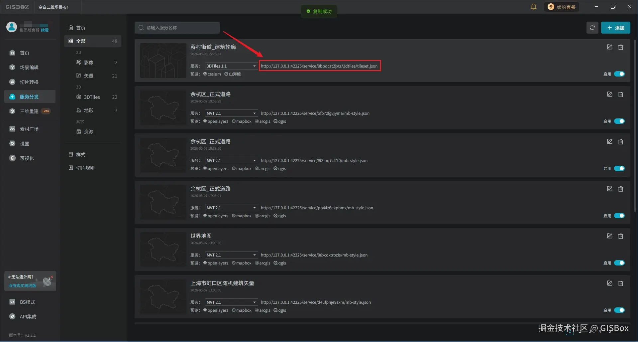The image size is (638, 342).
Task: Edit the 世界地图 service
Action: [x=609, y=236]
